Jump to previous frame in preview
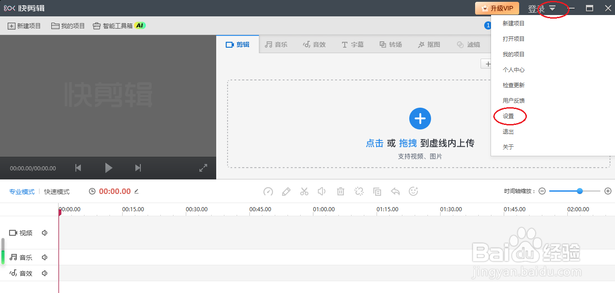 pyautogui.click(x=78, y=168)
